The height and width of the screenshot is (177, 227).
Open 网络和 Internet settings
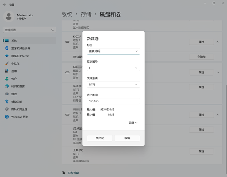click(x=29, y=56)
